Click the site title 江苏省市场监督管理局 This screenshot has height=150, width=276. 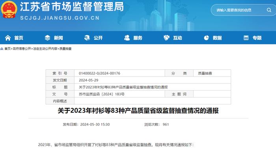click(72, 7)
